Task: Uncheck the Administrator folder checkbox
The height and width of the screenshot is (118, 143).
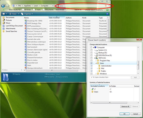Action: tap(91, 66)
